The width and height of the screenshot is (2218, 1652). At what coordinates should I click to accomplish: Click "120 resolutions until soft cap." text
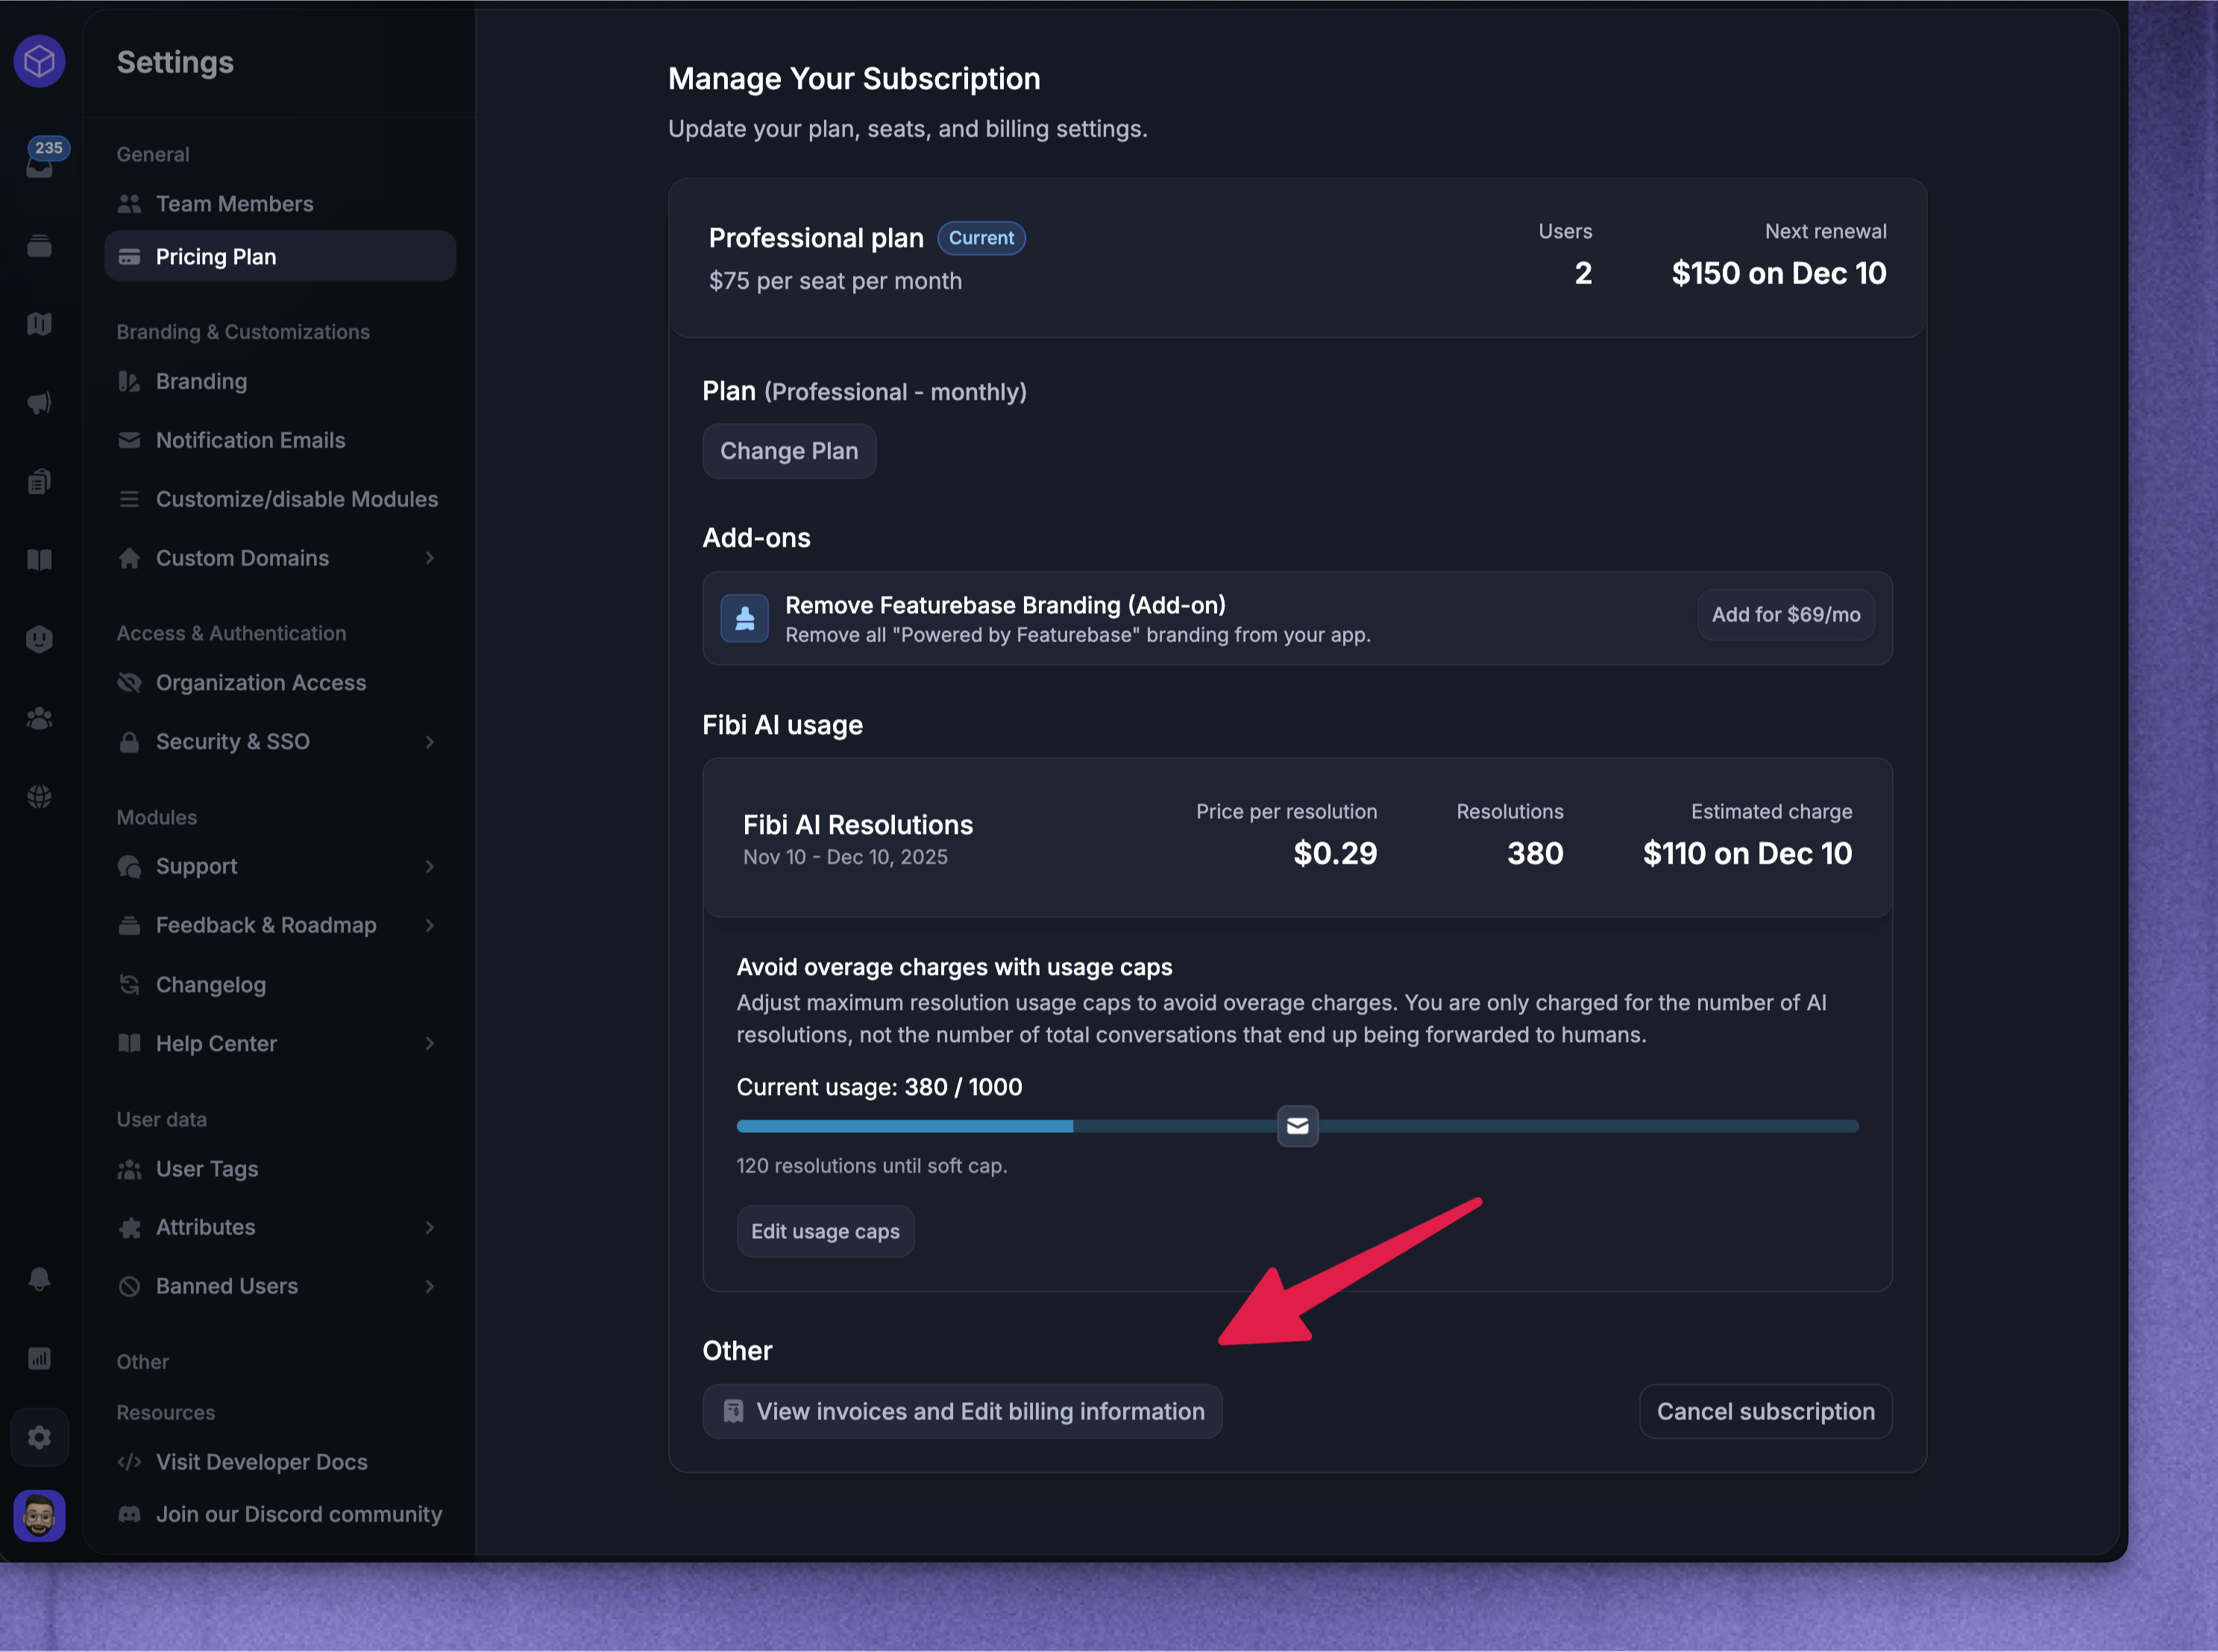tap(872, 1165)
